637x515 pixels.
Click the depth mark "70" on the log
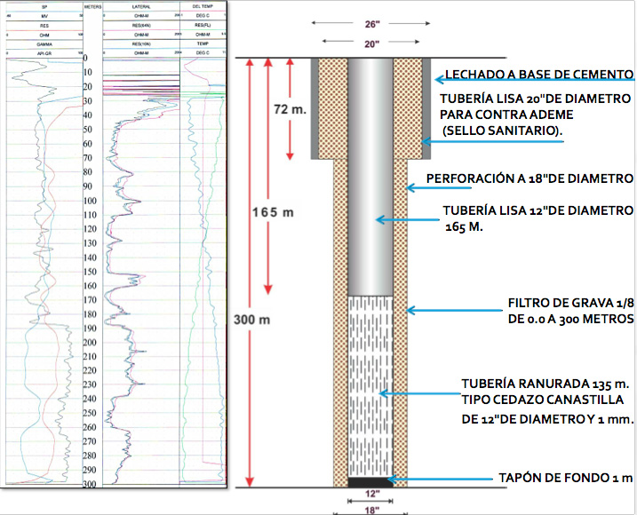tap(87, 157)
